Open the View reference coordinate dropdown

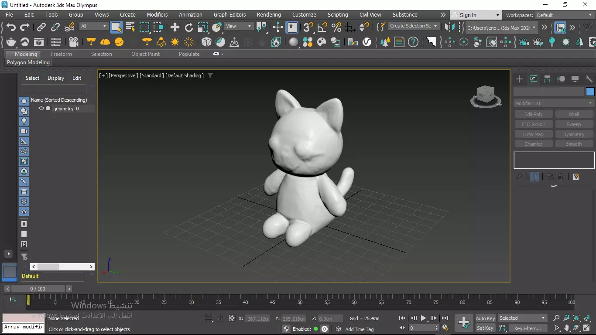(239, 26)
